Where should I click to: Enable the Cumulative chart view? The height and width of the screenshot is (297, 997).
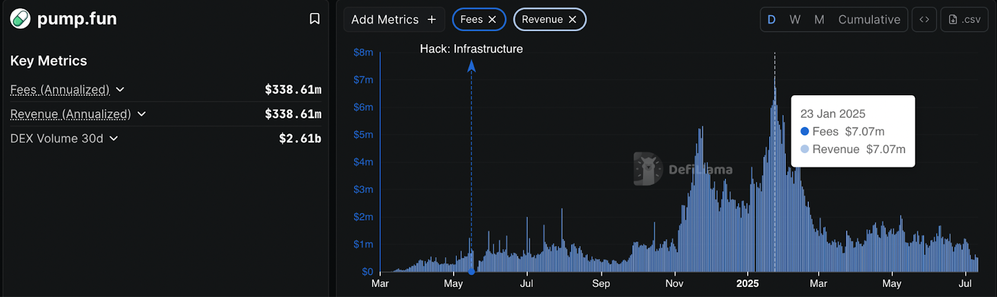click(869, 20)
